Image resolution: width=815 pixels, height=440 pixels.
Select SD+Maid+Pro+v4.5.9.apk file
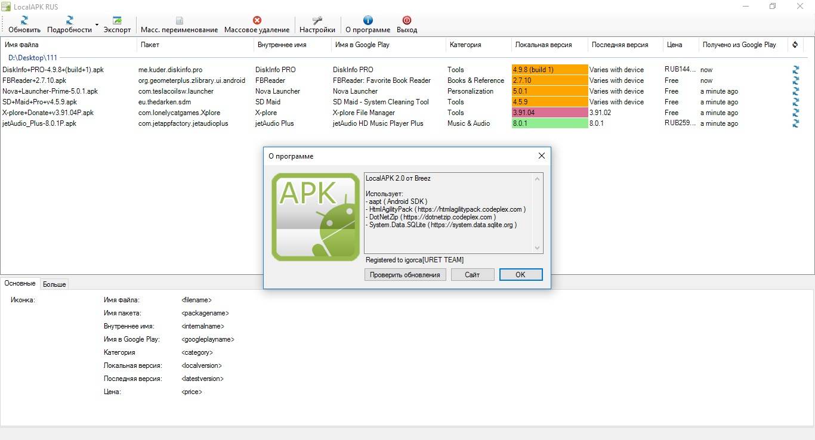click(x=40, y=102)
